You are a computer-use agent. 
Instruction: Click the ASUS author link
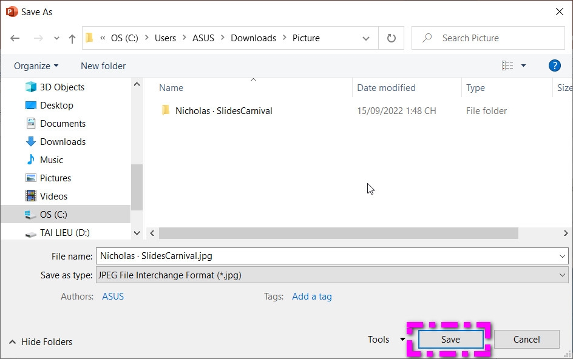[113, 297]
